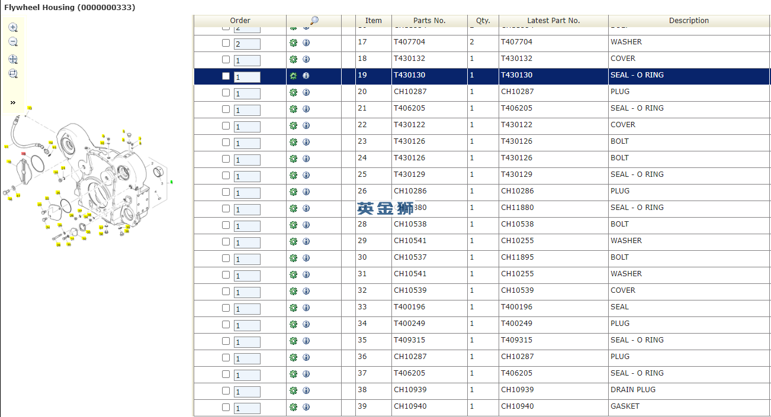Click the green gear icon for item 37
The image size is (771, 417).
point(293,374)
